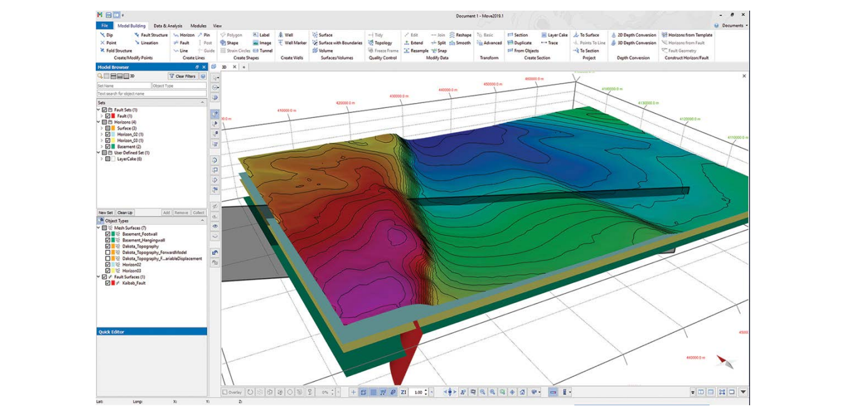Toggle Dakota_Topography checkbox
The height and width of the screenshot is (414, 842).
pos(108,246)
